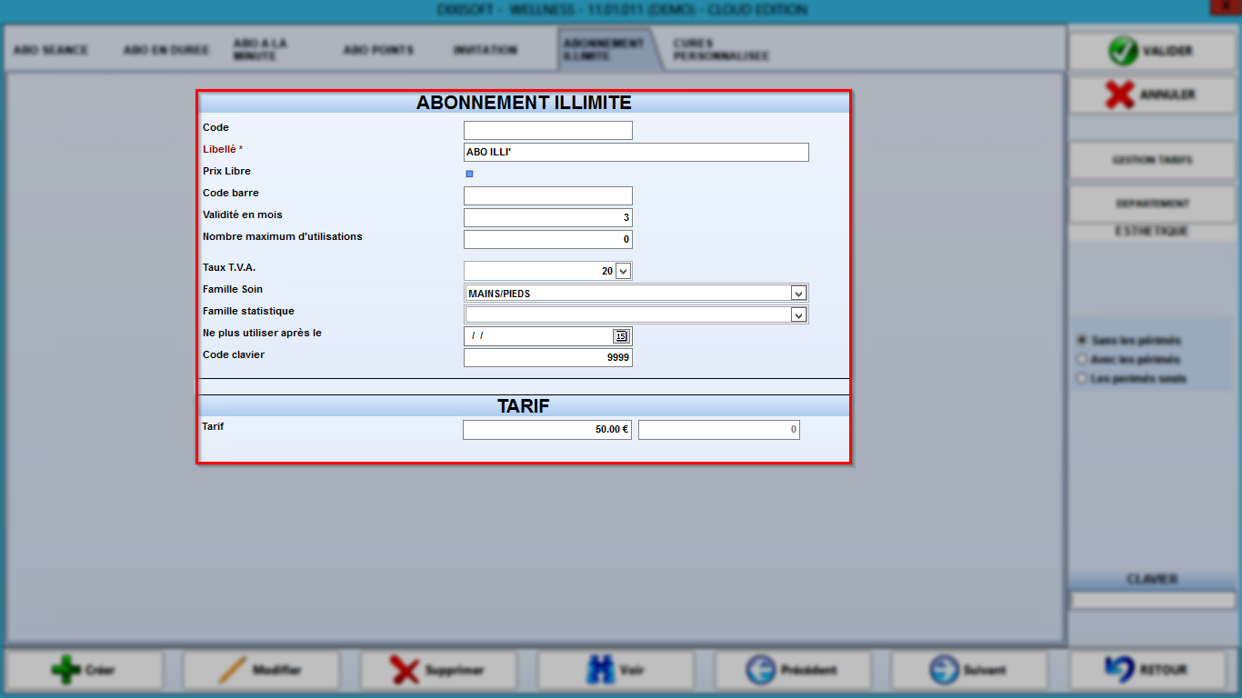The height and width of the screenshot is (698, 1242).
Task: Toggle the Prix Libre checkbox
Action: click(469, 174)
